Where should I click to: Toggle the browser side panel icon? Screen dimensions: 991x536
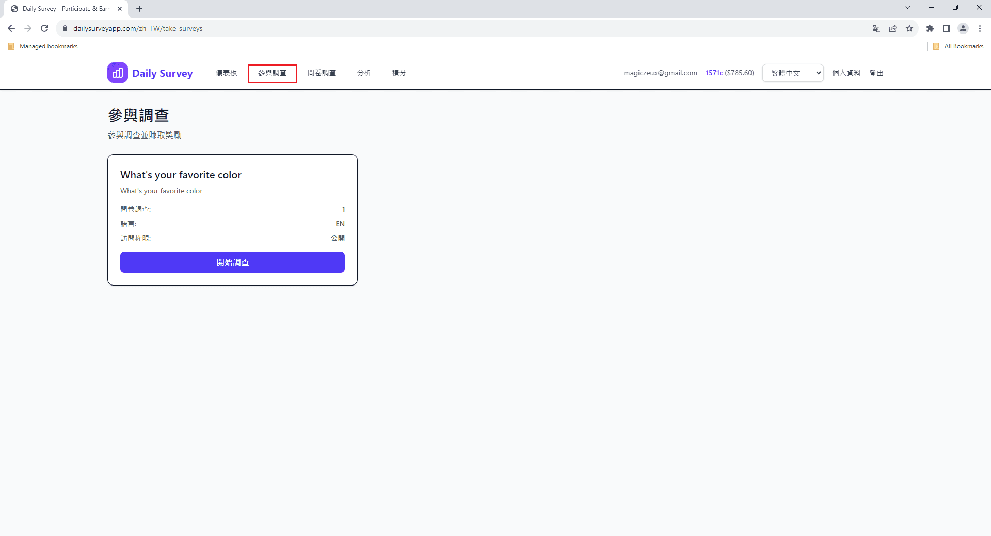tap(946, 28)
